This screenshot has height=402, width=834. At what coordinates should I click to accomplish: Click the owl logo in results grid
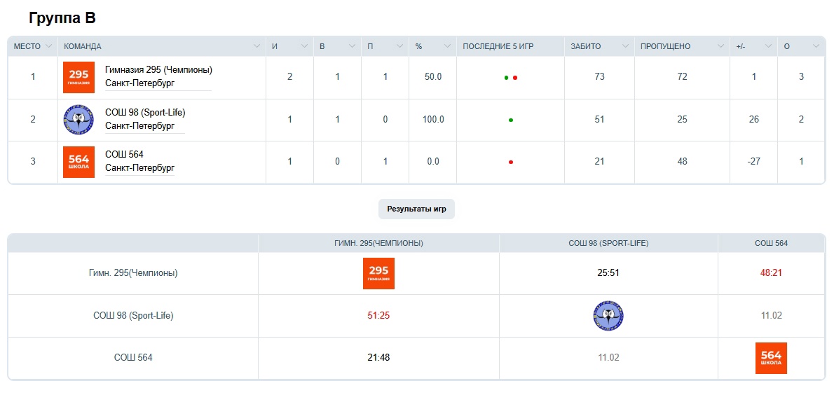tap(608, 316)
